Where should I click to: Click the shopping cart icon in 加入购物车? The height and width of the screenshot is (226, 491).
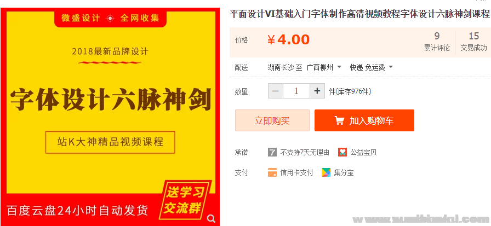pos(339,120)
